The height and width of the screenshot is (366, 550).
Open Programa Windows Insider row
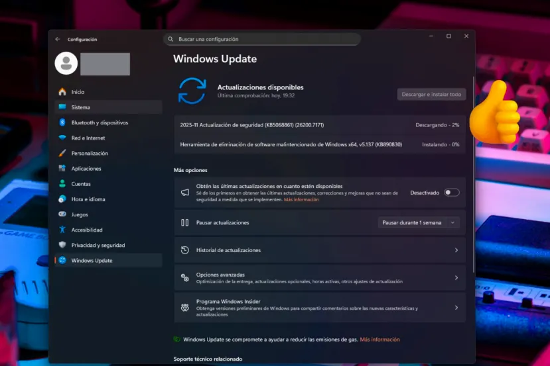coord(320,308)
